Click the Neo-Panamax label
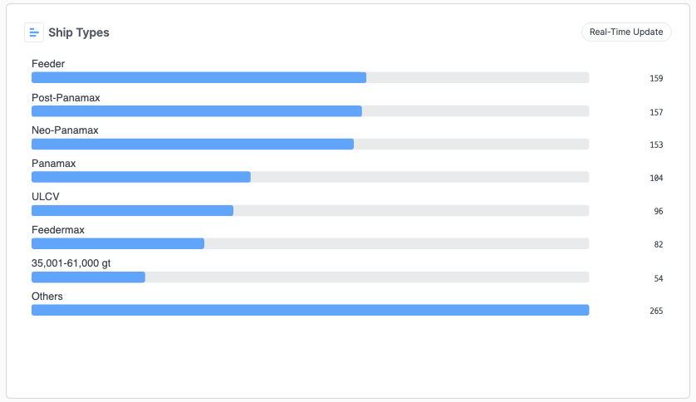Viewport: 696px width, 402px height. click(65, 130)
